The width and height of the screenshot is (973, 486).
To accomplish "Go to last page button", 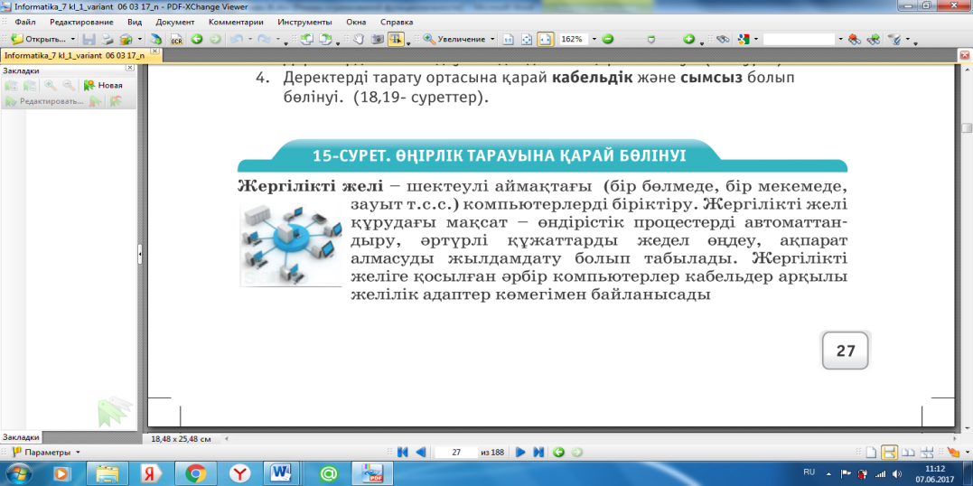I will coord(538,452).
